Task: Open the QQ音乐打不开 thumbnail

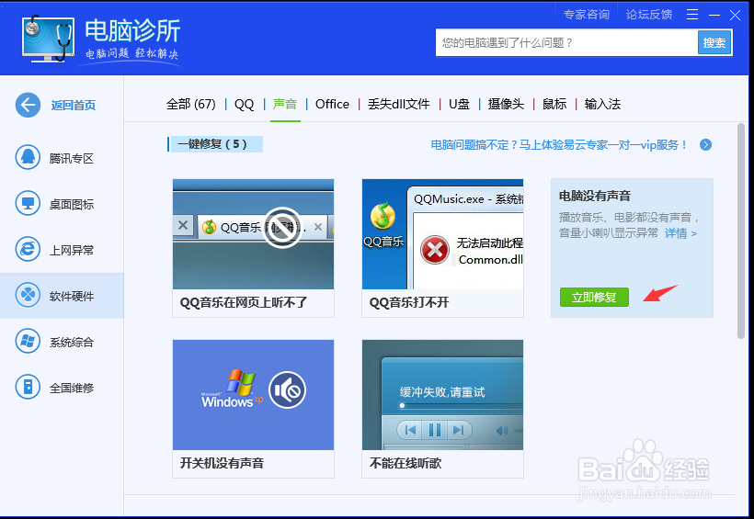Action: point(442,234)
